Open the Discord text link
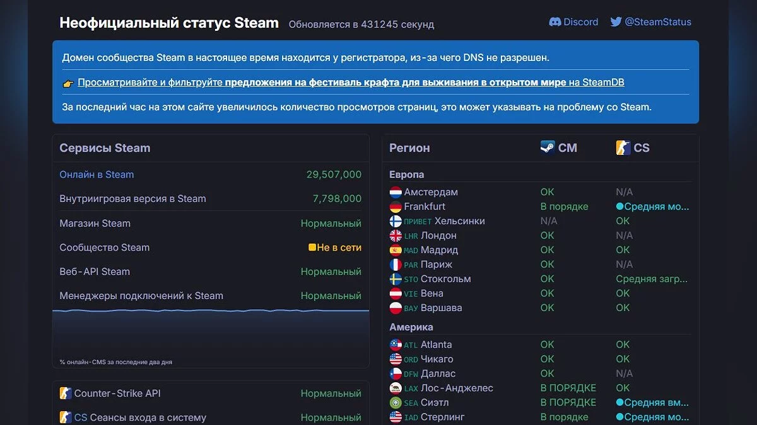757x425 pixels. click(580, 22)
